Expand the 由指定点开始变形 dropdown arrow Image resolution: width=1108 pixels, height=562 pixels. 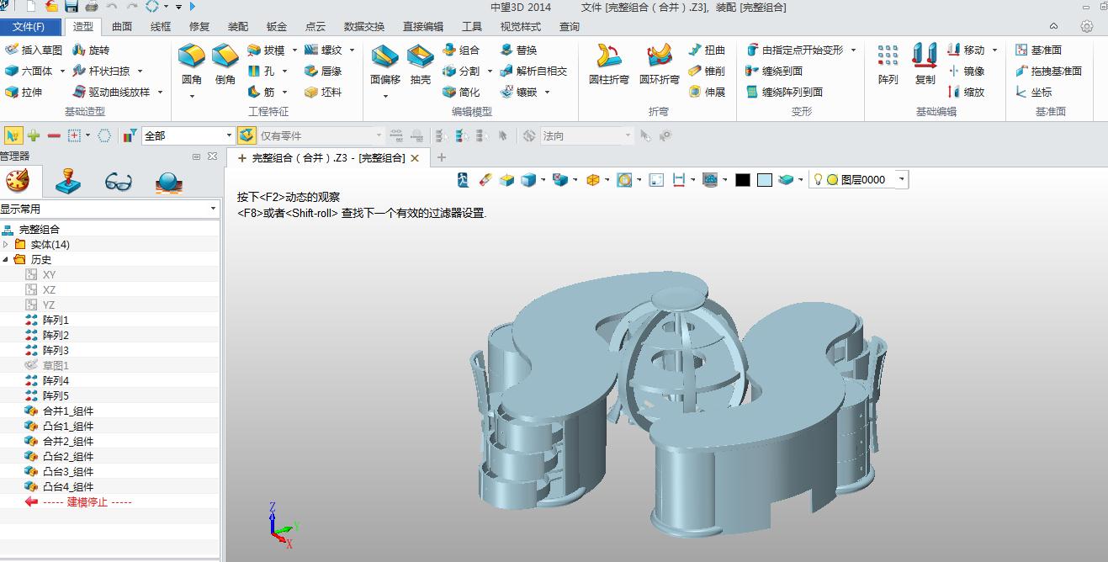[853, 50]
